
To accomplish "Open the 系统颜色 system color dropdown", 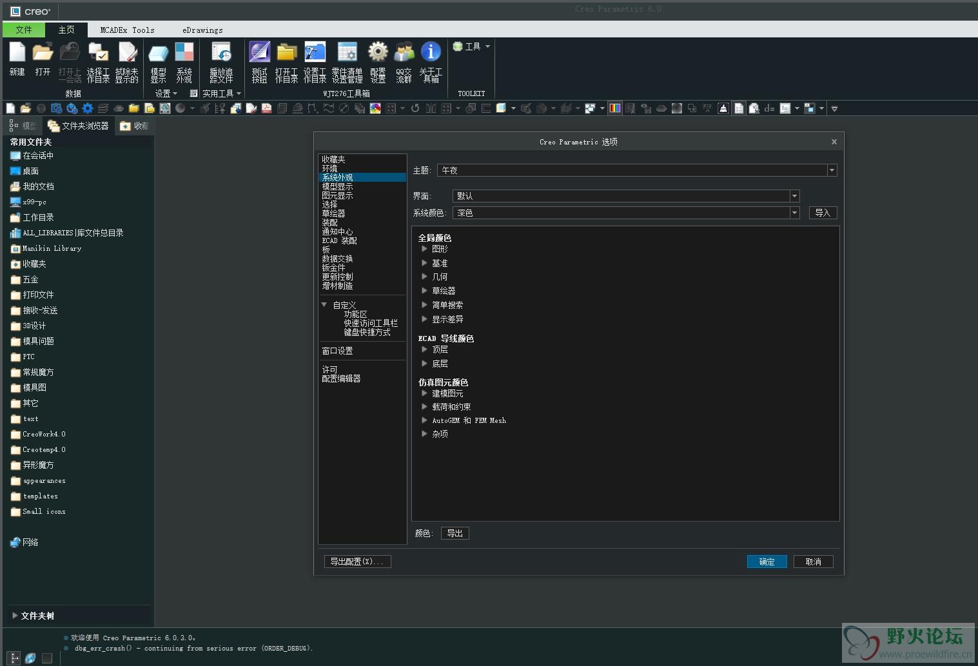I will (x=795, y=213).
